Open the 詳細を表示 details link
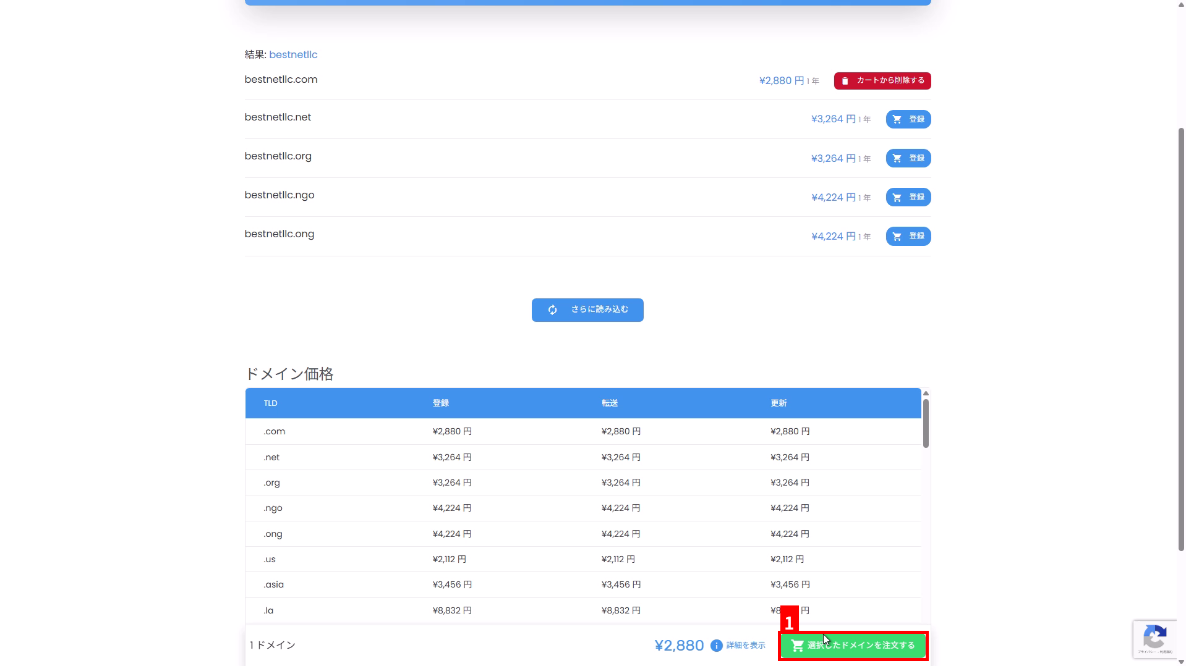 click(x=745, y=646)
